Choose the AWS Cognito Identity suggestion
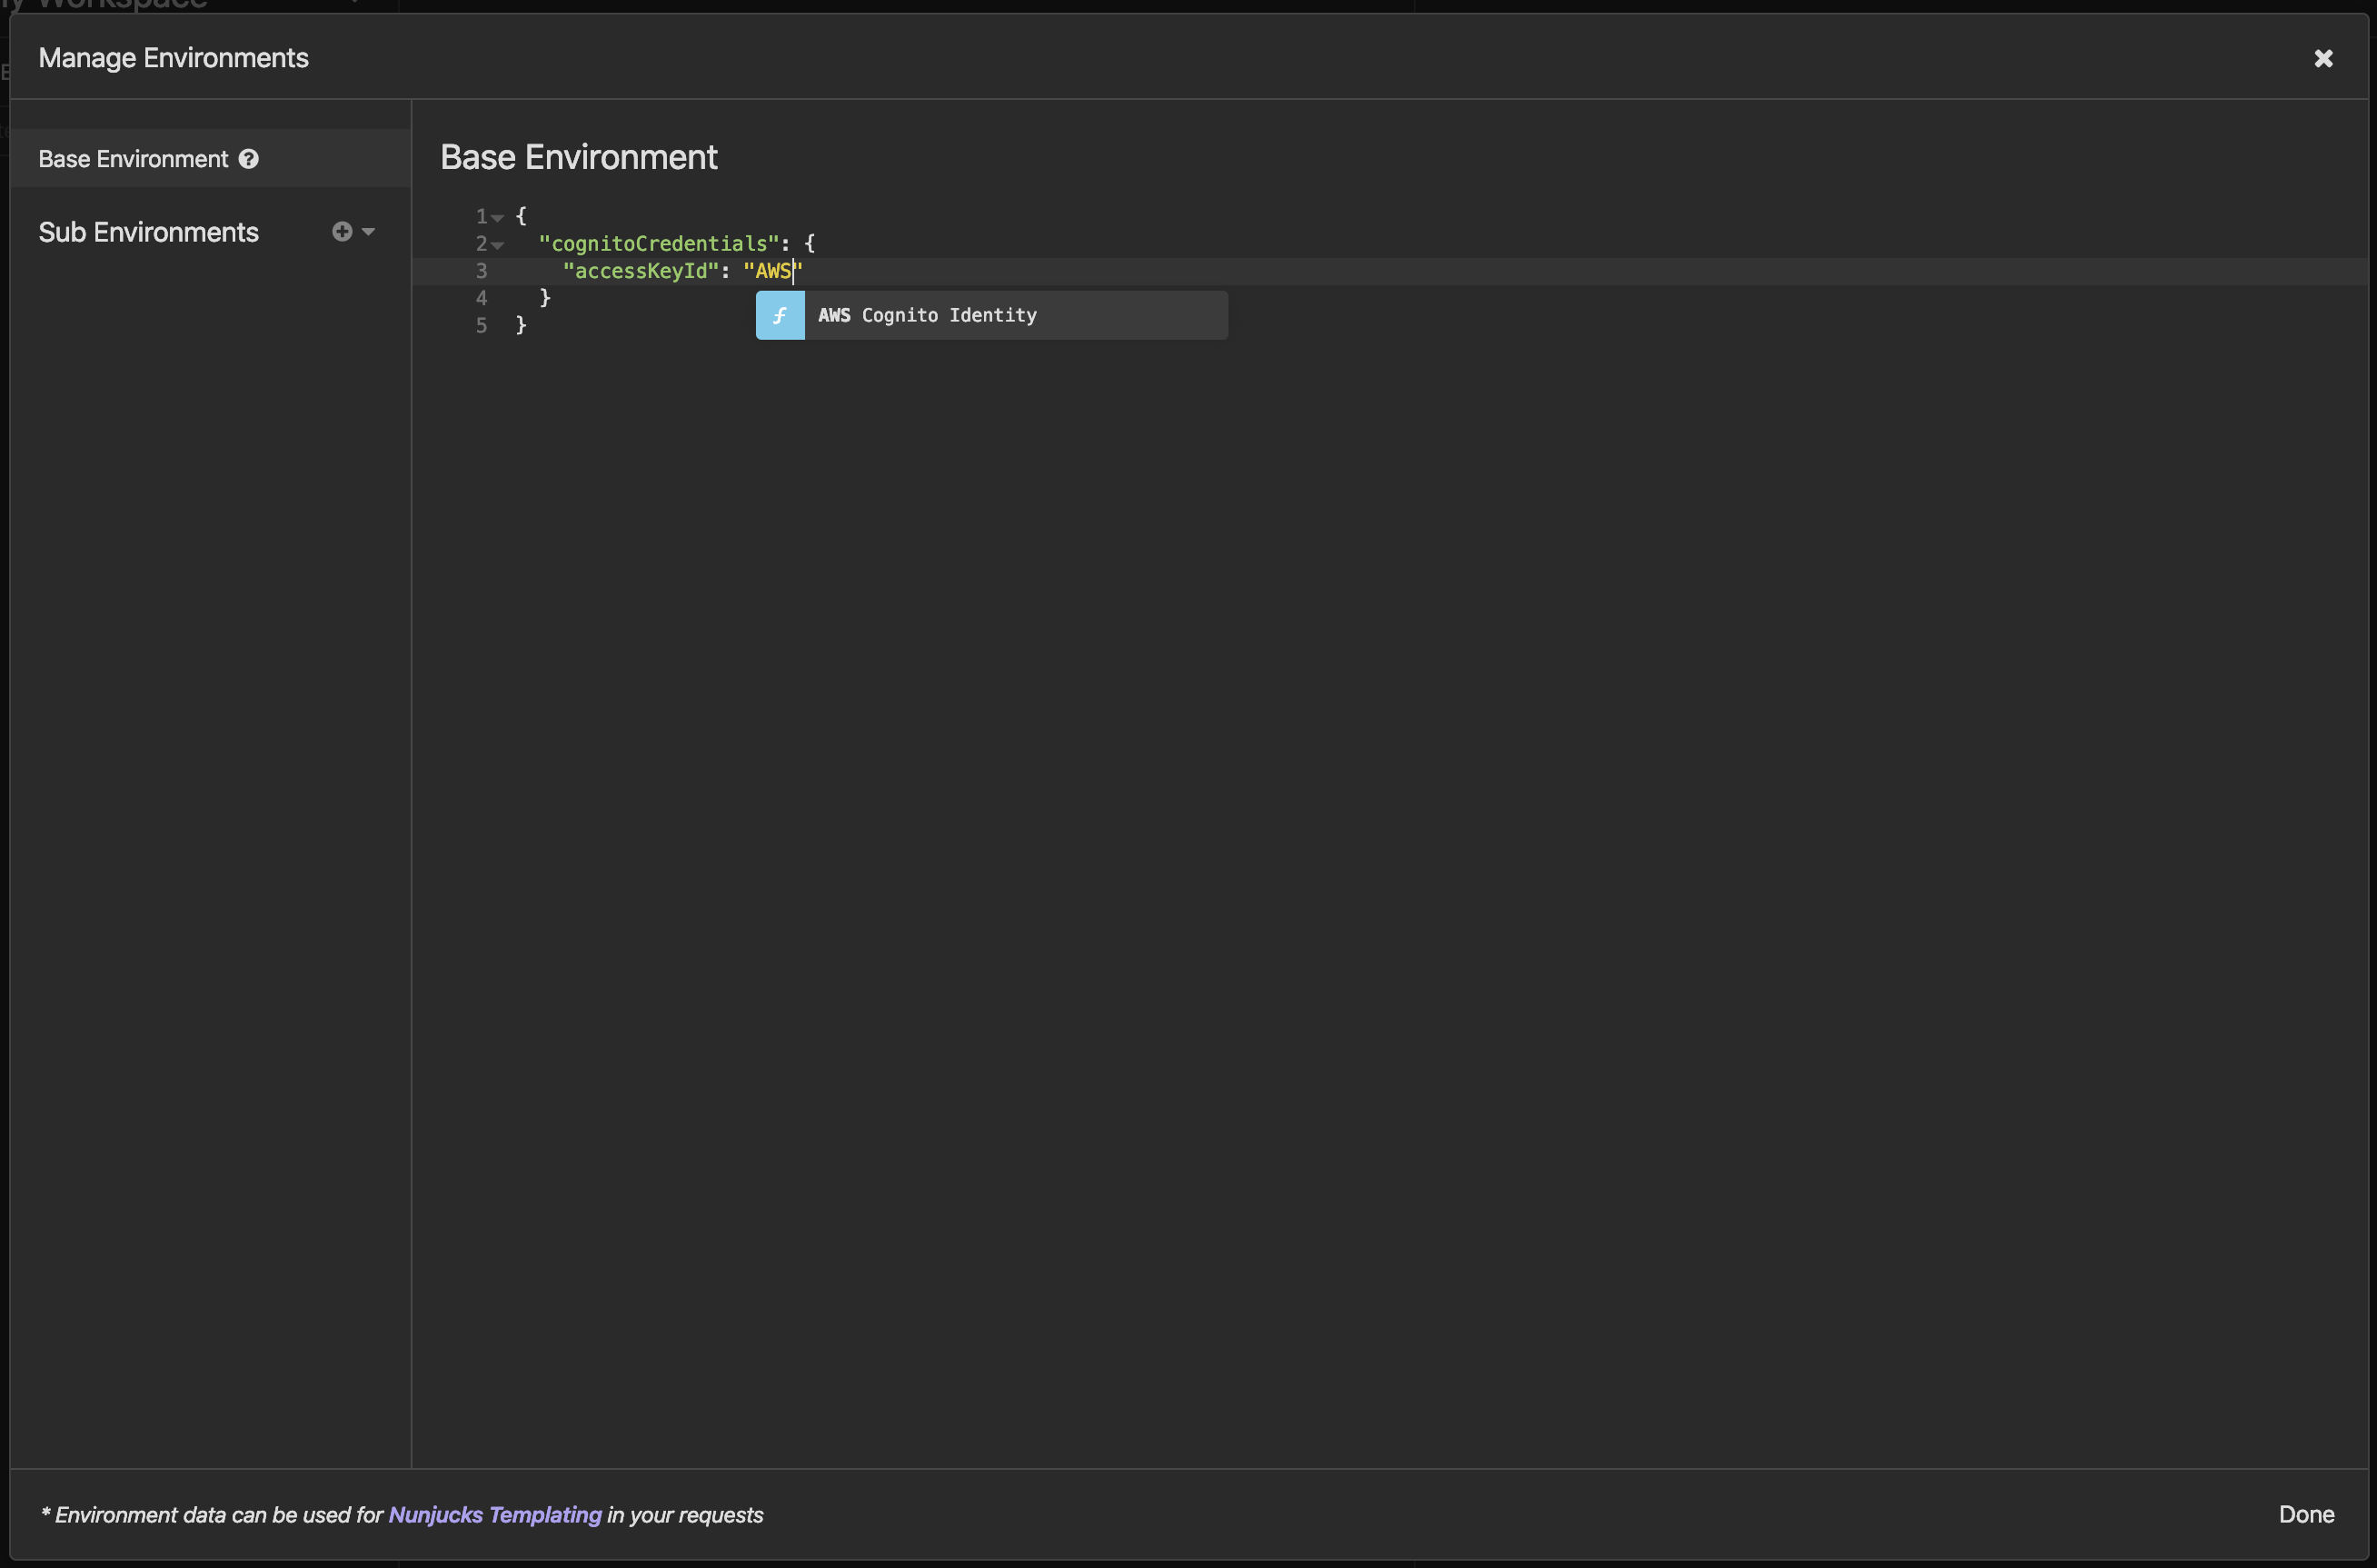This screenshot has height=1568, width=2377. (x=927, y=315)
